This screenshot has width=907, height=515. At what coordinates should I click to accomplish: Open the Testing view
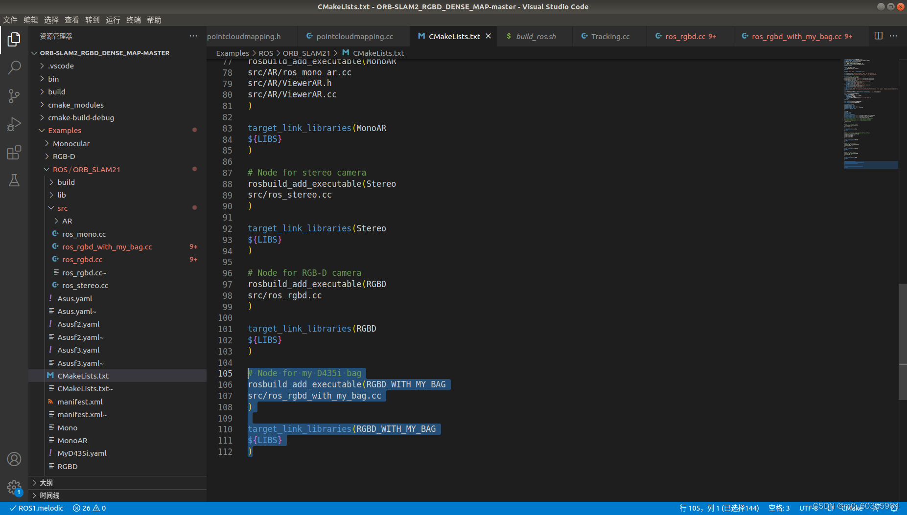pyautogui.click(x=14, y=180)
